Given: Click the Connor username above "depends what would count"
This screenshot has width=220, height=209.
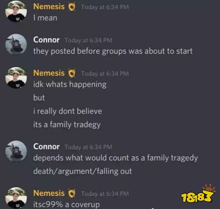Looking at the screenshot, I should coord(46,147).
